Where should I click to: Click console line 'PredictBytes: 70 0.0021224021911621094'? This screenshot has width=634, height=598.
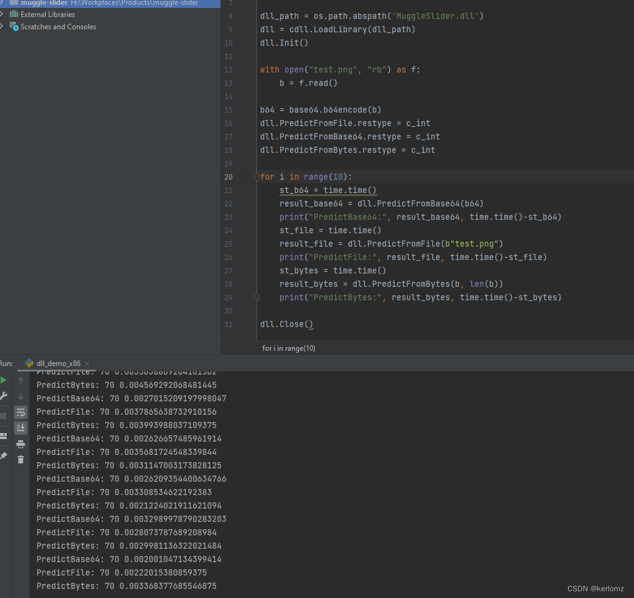[x=129, y=505]
